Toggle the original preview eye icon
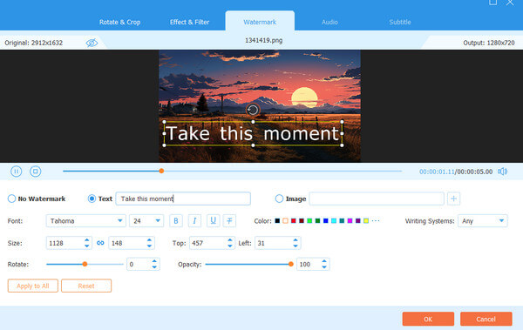The image size is (523, 330). [92, 43]
